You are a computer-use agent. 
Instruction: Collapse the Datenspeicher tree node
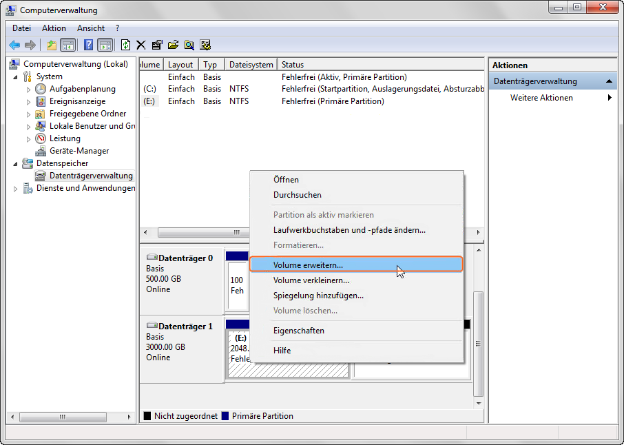[x=16, y=164]
